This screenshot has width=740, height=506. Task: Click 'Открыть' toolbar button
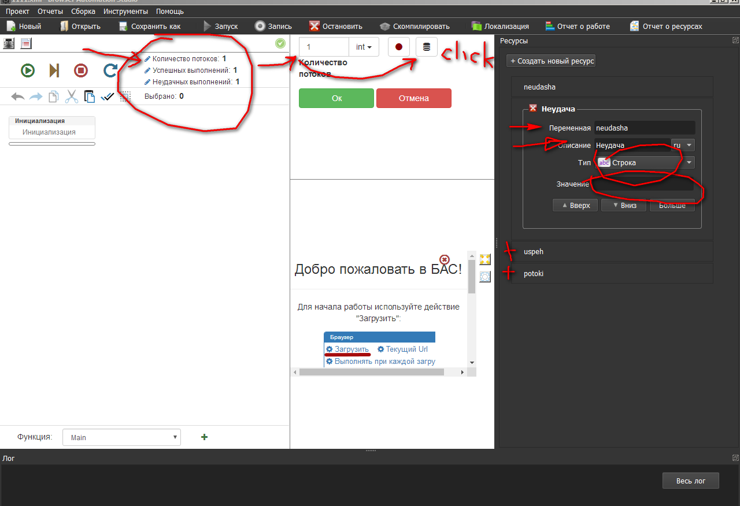80,26
